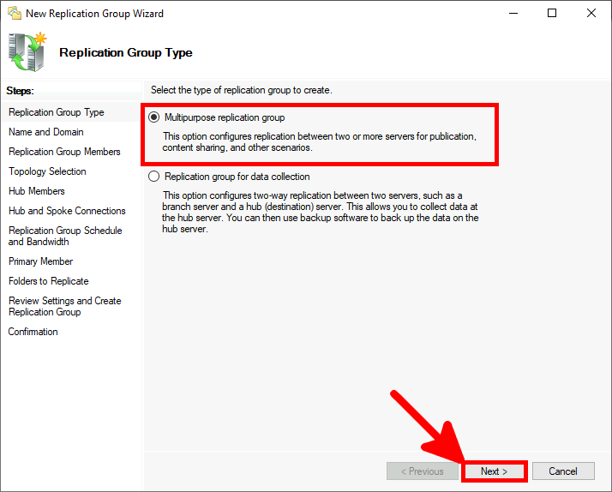Viewport: 612px width, 492px height.
Task: Open the Replication Group Type step
Action: tap(57, 112)
